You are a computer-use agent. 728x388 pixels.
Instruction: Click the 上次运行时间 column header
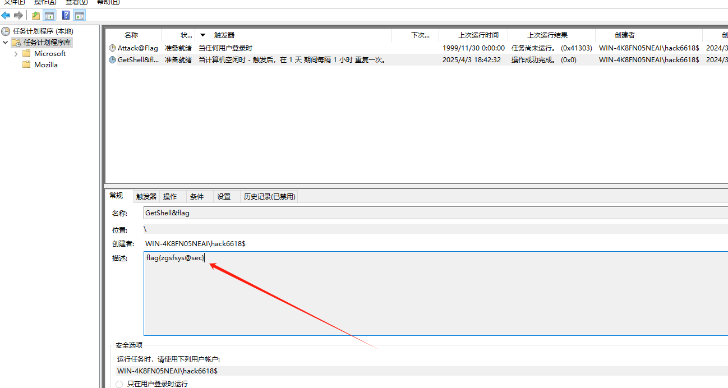(478, 35)
